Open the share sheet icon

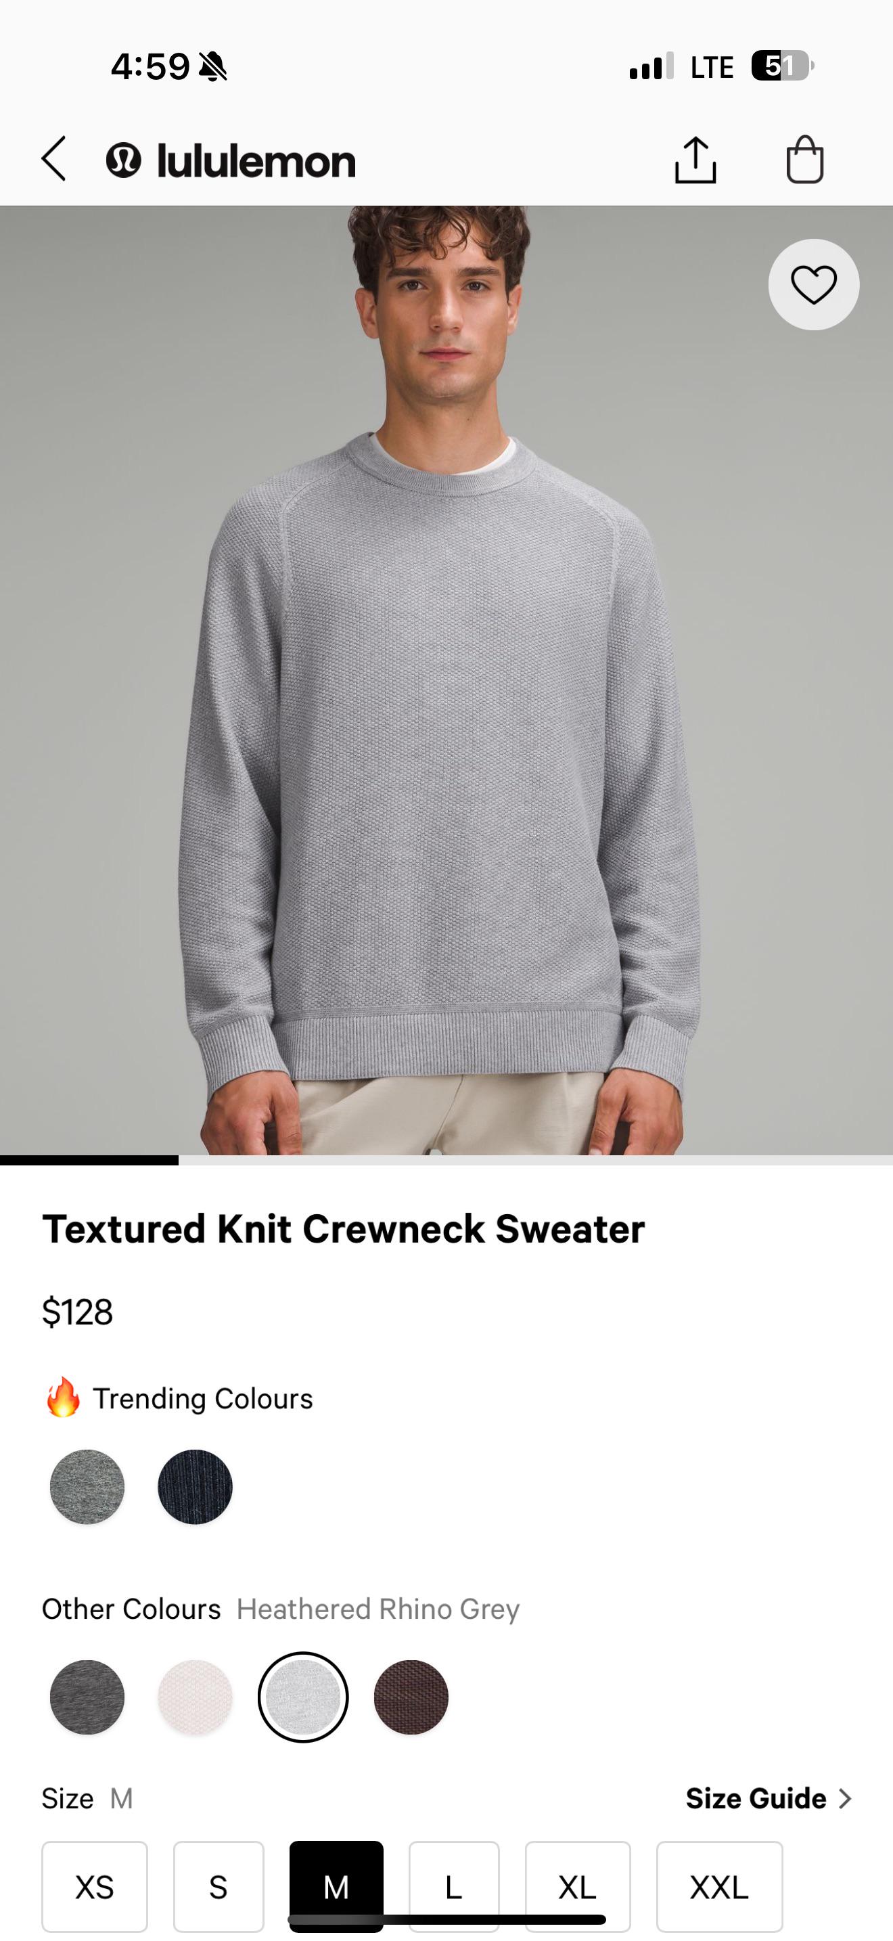[695, 160]
